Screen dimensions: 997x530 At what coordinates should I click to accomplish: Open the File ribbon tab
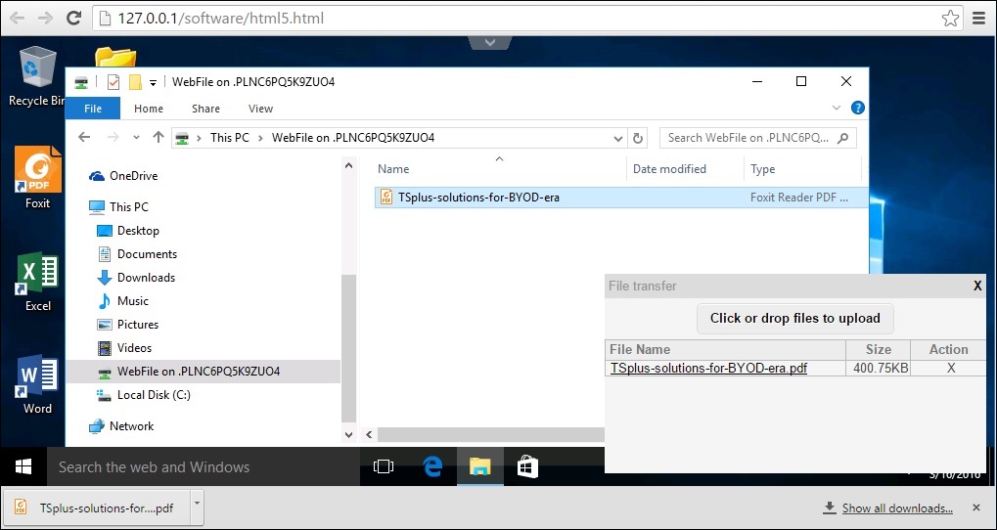[x=93, y=109]
